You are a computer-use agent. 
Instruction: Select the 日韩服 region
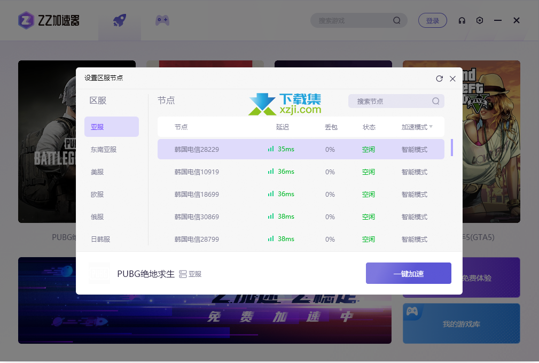pyautogui.click(x=111, y=239)
